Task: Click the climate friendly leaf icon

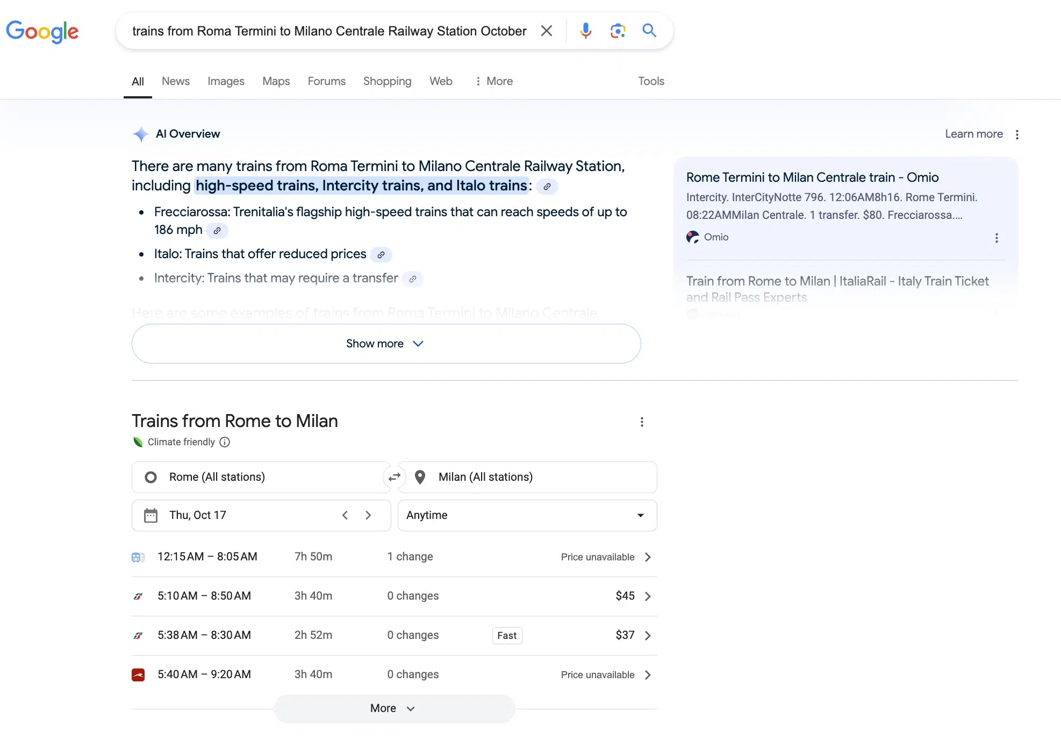Action: (138, 442)
